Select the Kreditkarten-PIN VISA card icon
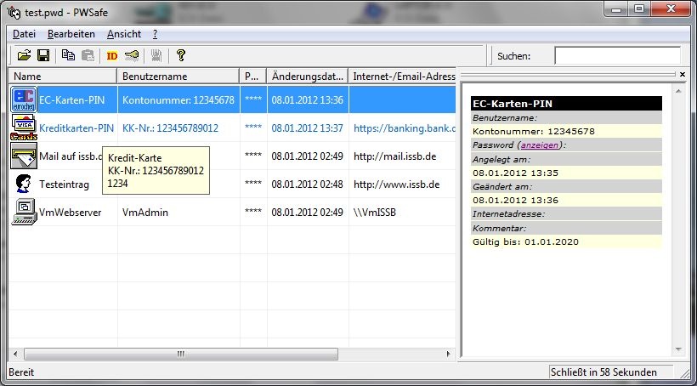This screenshot has width=697, height=386. point(24,128)
